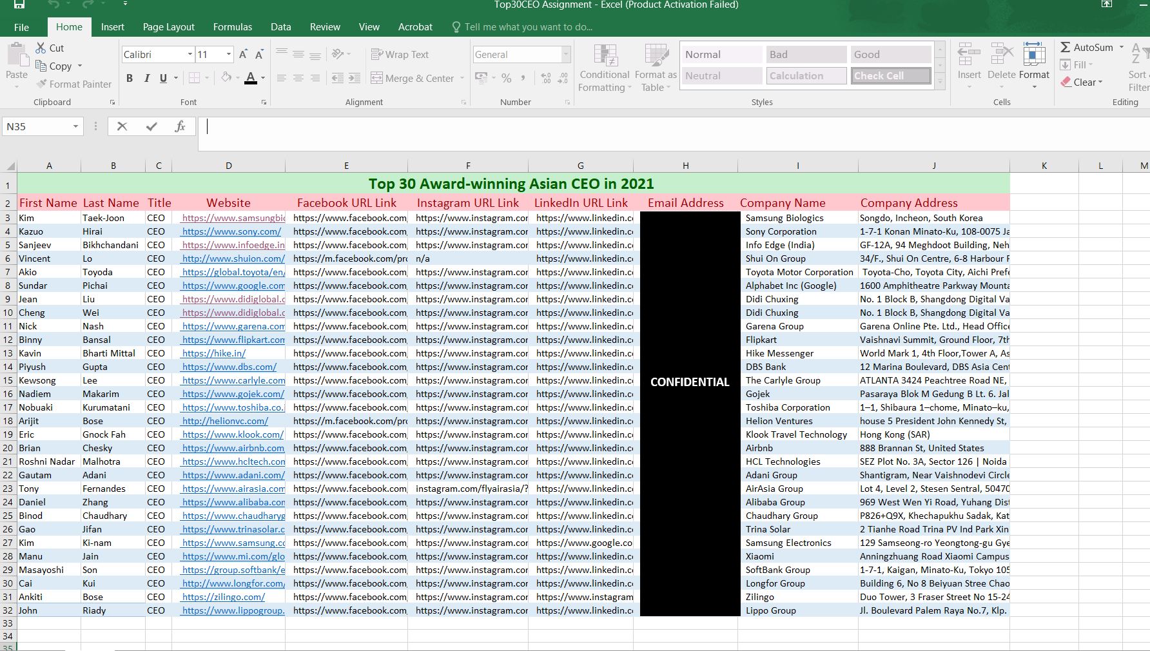This screenshot has width=1150, height=651.
Task: Click the Center align icon
Action: 298,79
